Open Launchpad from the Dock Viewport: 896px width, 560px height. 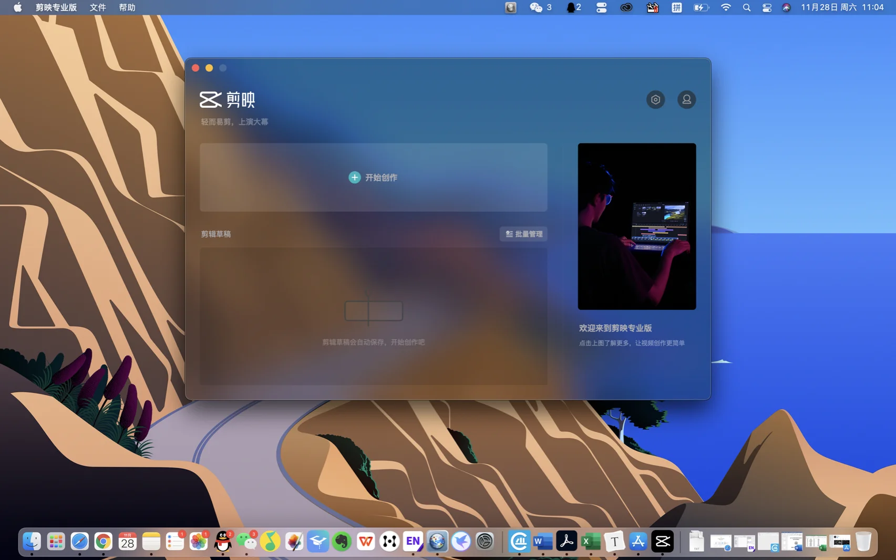(x=56, y=541)
